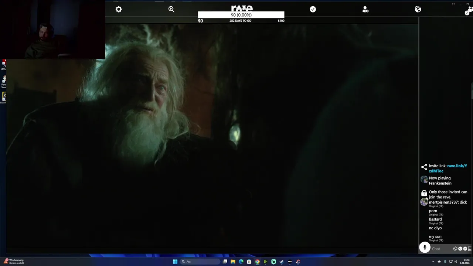
Task: Focus the Chat message input field
Action: tap(442, 249)
